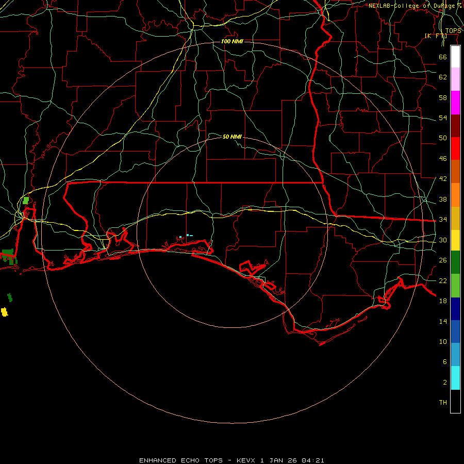Click the small dark green echo offshore
The width and height of the screenshot is (464, 464).
(10, 297)
